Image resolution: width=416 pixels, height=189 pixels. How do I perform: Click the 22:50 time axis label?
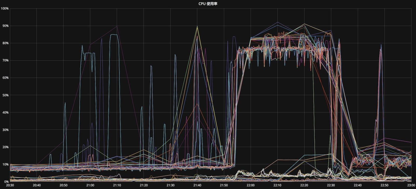click(385, 185)
